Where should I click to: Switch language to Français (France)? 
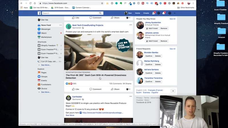tap(155, 90)
